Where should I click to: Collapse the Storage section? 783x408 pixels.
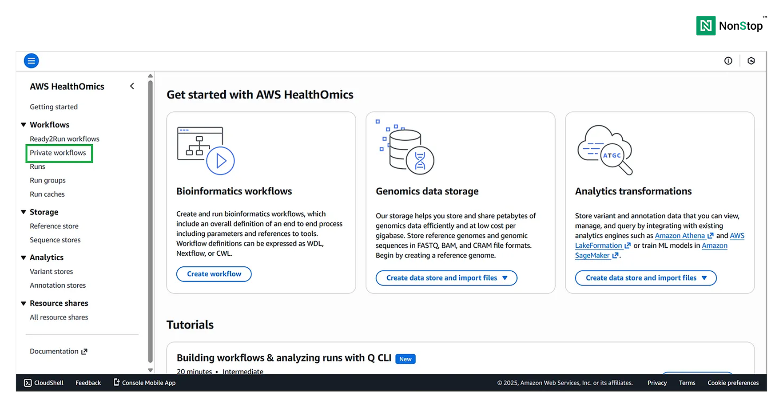coord(24,212)
